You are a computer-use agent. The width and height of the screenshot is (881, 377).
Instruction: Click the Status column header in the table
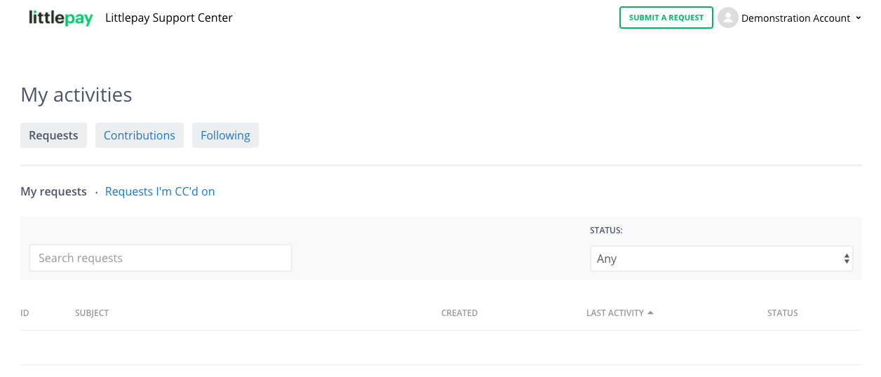782,313
